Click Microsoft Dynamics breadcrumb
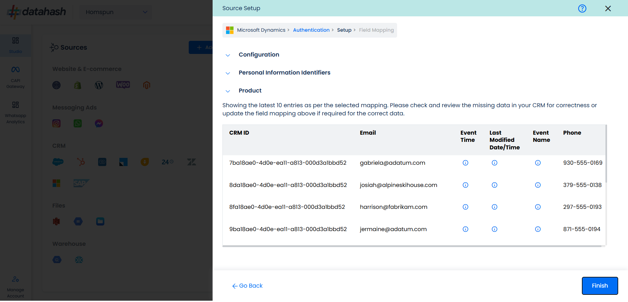Screen dimensions: 628x302 point(261,30)
